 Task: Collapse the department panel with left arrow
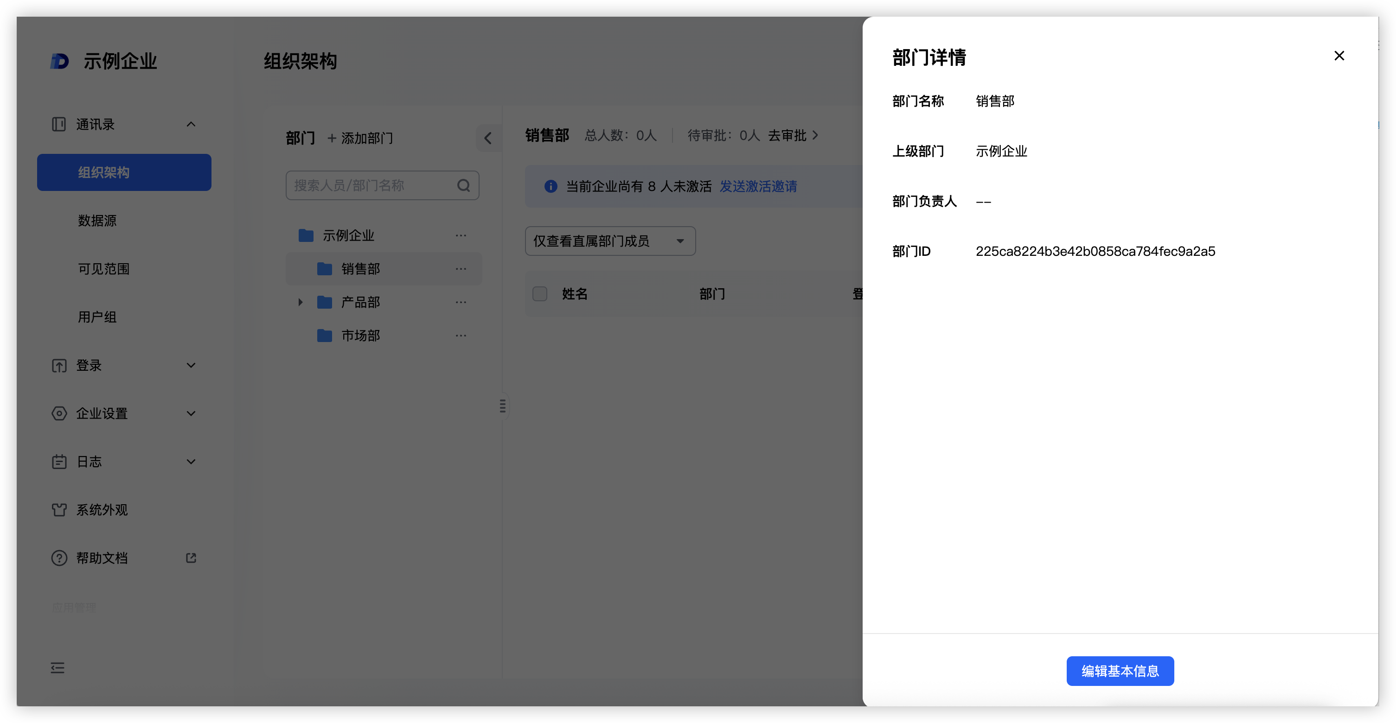pyautogui.click(x=488, y=138)
